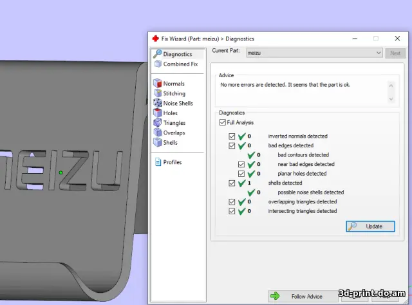Open the Profiles item
Viewport: 412px width, 305px height.
pos(158,162)
